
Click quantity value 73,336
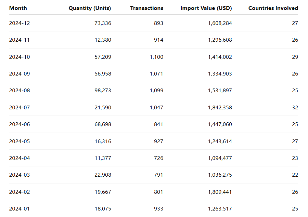(x=103, y=23)
